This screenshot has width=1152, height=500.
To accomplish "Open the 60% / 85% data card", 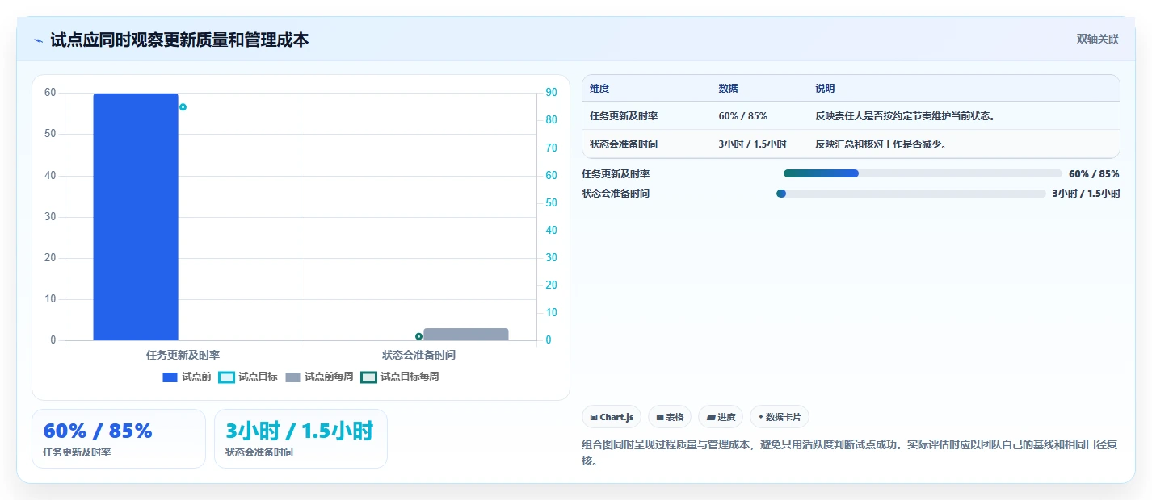I will 119,439.
